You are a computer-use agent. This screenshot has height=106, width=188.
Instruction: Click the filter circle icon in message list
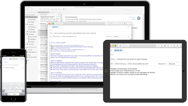(59, 15)
